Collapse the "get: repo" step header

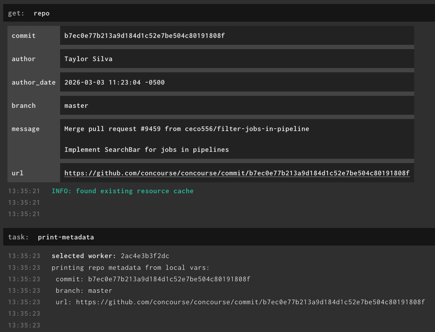point(29,13)
